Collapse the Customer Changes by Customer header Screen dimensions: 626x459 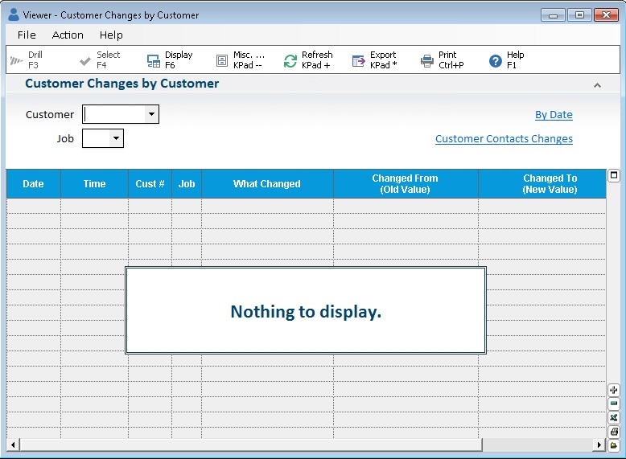(597, 84)
